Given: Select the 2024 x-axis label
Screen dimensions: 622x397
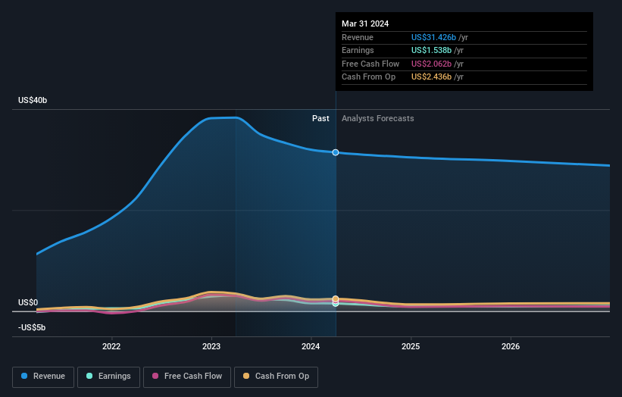Looking at the screenshot, I should point(311,346).
